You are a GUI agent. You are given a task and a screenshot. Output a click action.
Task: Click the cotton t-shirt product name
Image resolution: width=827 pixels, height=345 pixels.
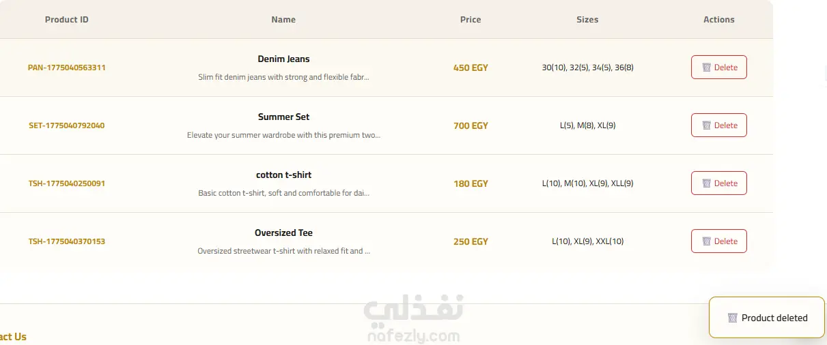point(284,175)
